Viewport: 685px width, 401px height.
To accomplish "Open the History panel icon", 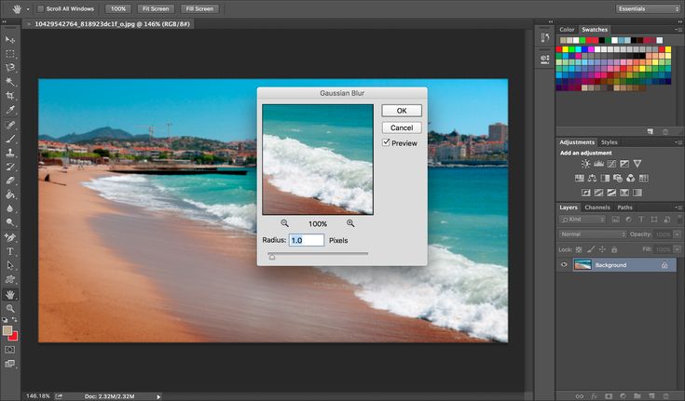I will point(545,37).
